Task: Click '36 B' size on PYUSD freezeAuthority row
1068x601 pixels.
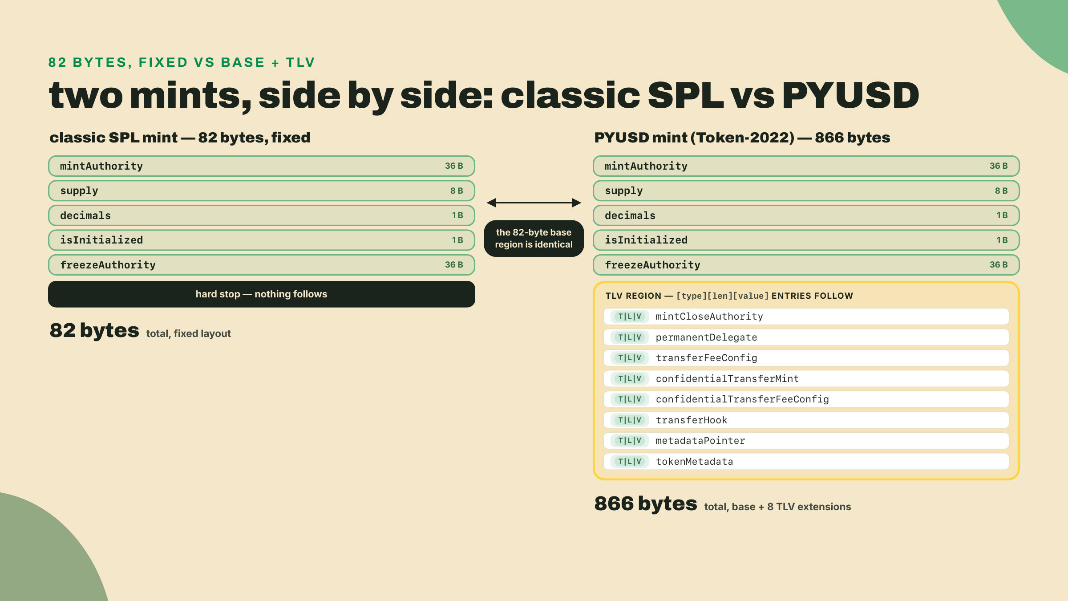Action: pyautogui.click(x=999, y=265)
